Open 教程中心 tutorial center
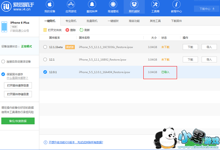Image resolution: width=220 pixels, height=150 pixels. pyautogui.click(x=176, y=7)
